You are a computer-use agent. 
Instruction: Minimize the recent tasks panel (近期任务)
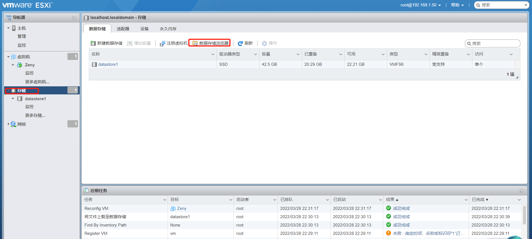pyautogui.click(x=521, y=191)
